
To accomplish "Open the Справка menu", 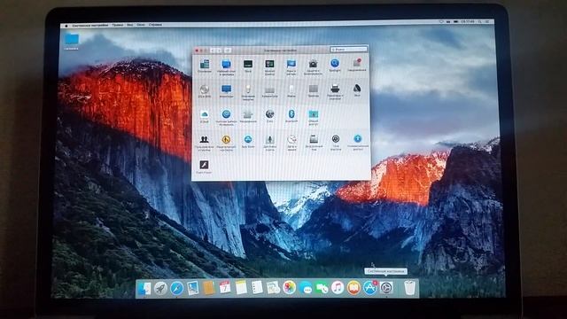I will click(156, 25).
